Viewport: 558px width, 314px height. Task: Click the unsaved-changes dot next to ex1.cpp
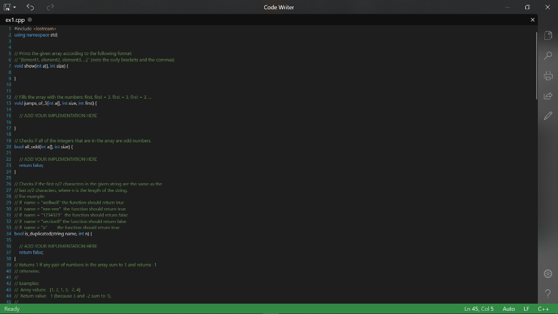(29, 19)
